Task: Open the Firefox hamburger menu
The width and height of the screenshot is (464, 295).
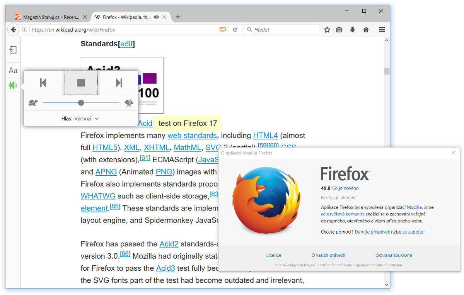Action: pyautogui.click(x=382, y=30)
